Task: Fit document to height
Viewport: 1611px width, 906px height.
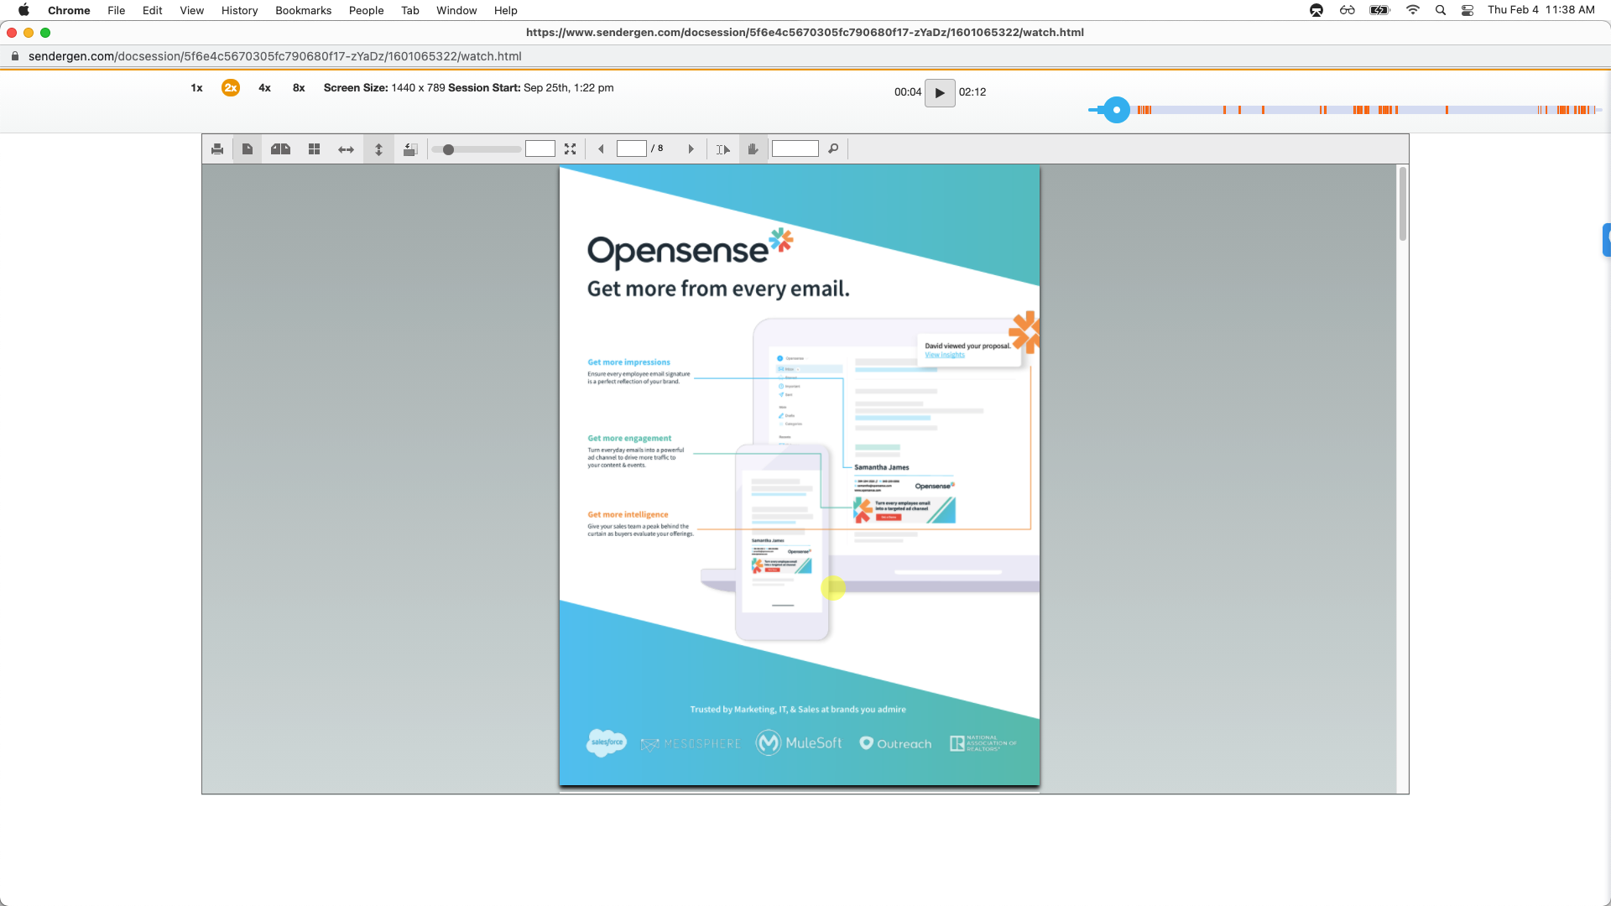Action: point(378,149)
